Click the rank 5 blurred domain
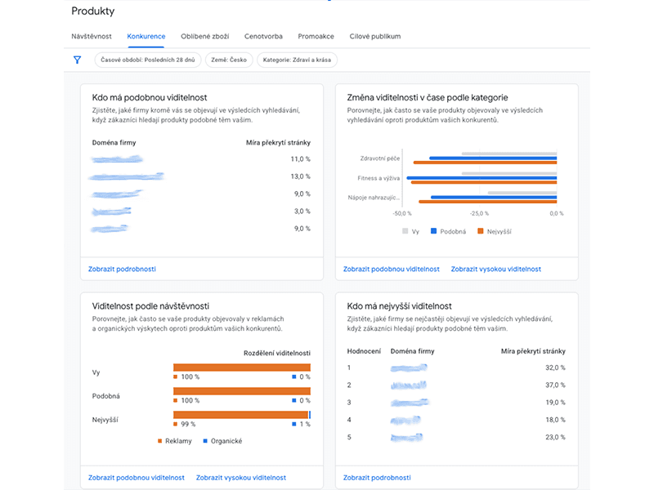This screenshot has width=654, height=490. (406, 438)
